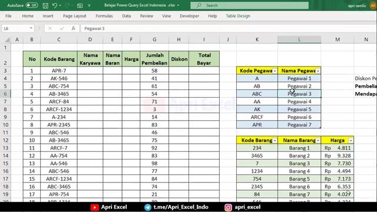Click the YouTube icon beside Apri Excel

94,207
